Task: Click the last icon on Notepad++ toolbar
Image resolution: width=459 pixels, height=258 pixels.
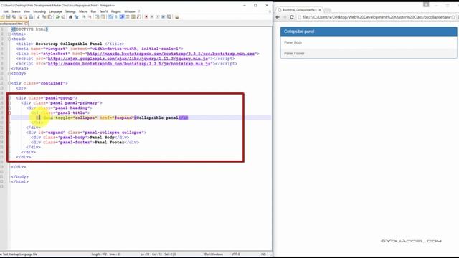Action: pyautogui.click(x=176, y=17)
